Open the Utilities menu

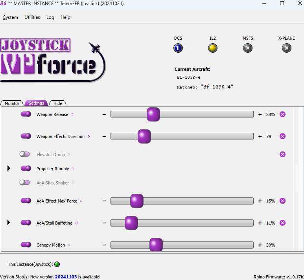32,17
